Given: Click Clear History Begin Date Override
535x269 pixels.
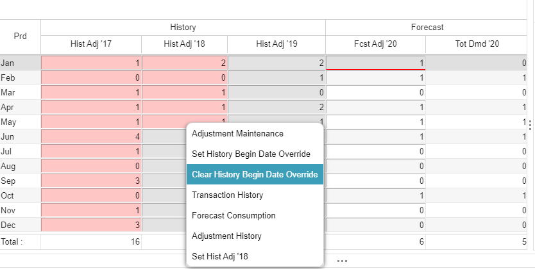Looking at the screenshot, I should (254, 174).
